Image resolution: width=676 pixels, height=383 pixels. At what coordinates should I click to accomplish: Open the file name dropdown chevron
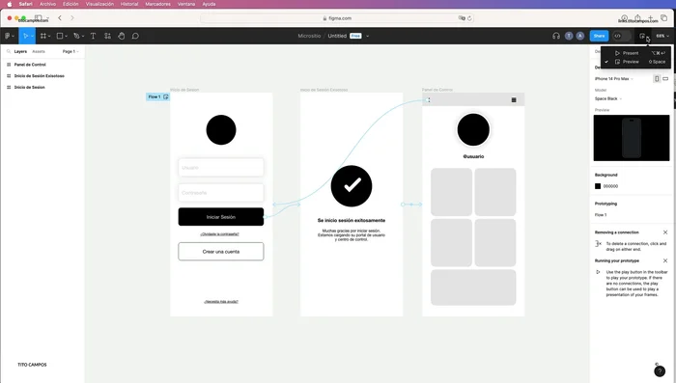coord(367,37)
